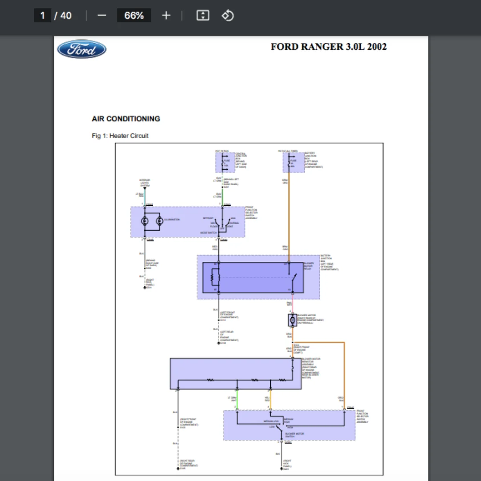Image resolution: width=481 pixels, height=481 pixels.
Task: Click the zoom in plus button
Action: pos(166,15)
